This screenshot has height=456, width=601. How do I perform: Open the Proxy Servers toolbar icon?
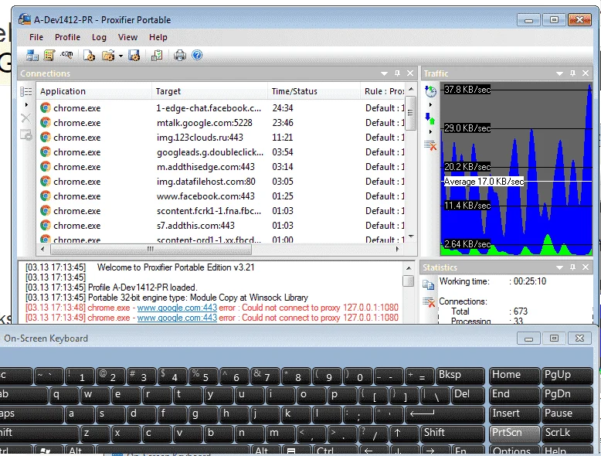pos(32,55)
